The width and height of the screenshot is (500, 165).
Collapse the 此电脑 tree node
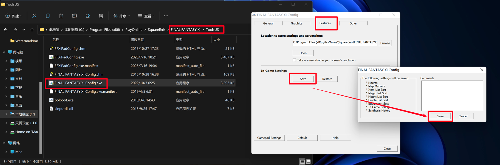click(4, 52)
